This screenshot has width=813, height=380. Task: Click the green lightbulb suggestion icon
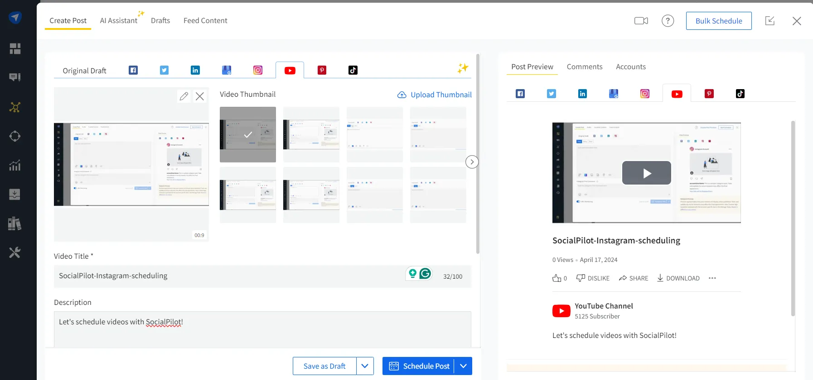412,273
